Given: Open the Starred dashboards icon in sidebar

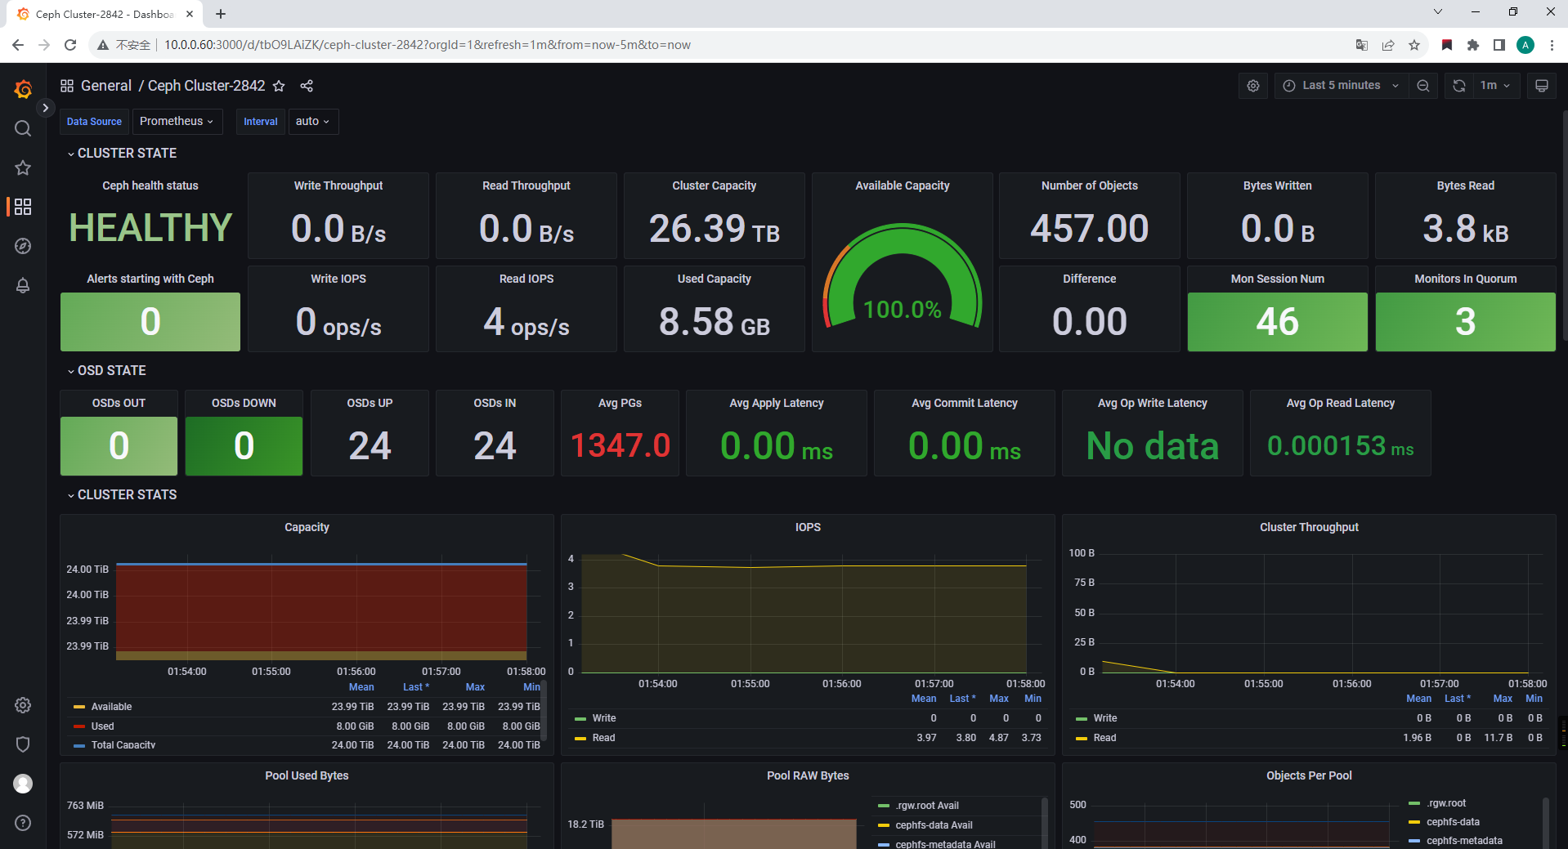Looking at the screenshot, I should pos(23,168).
